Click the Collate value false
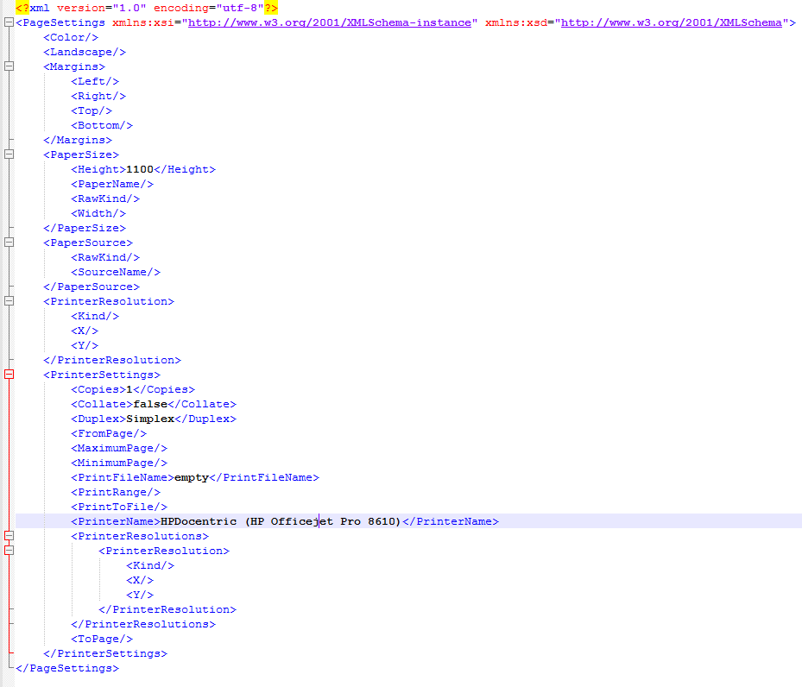Viewport: 802px width, 687px height. pos(150,404)
